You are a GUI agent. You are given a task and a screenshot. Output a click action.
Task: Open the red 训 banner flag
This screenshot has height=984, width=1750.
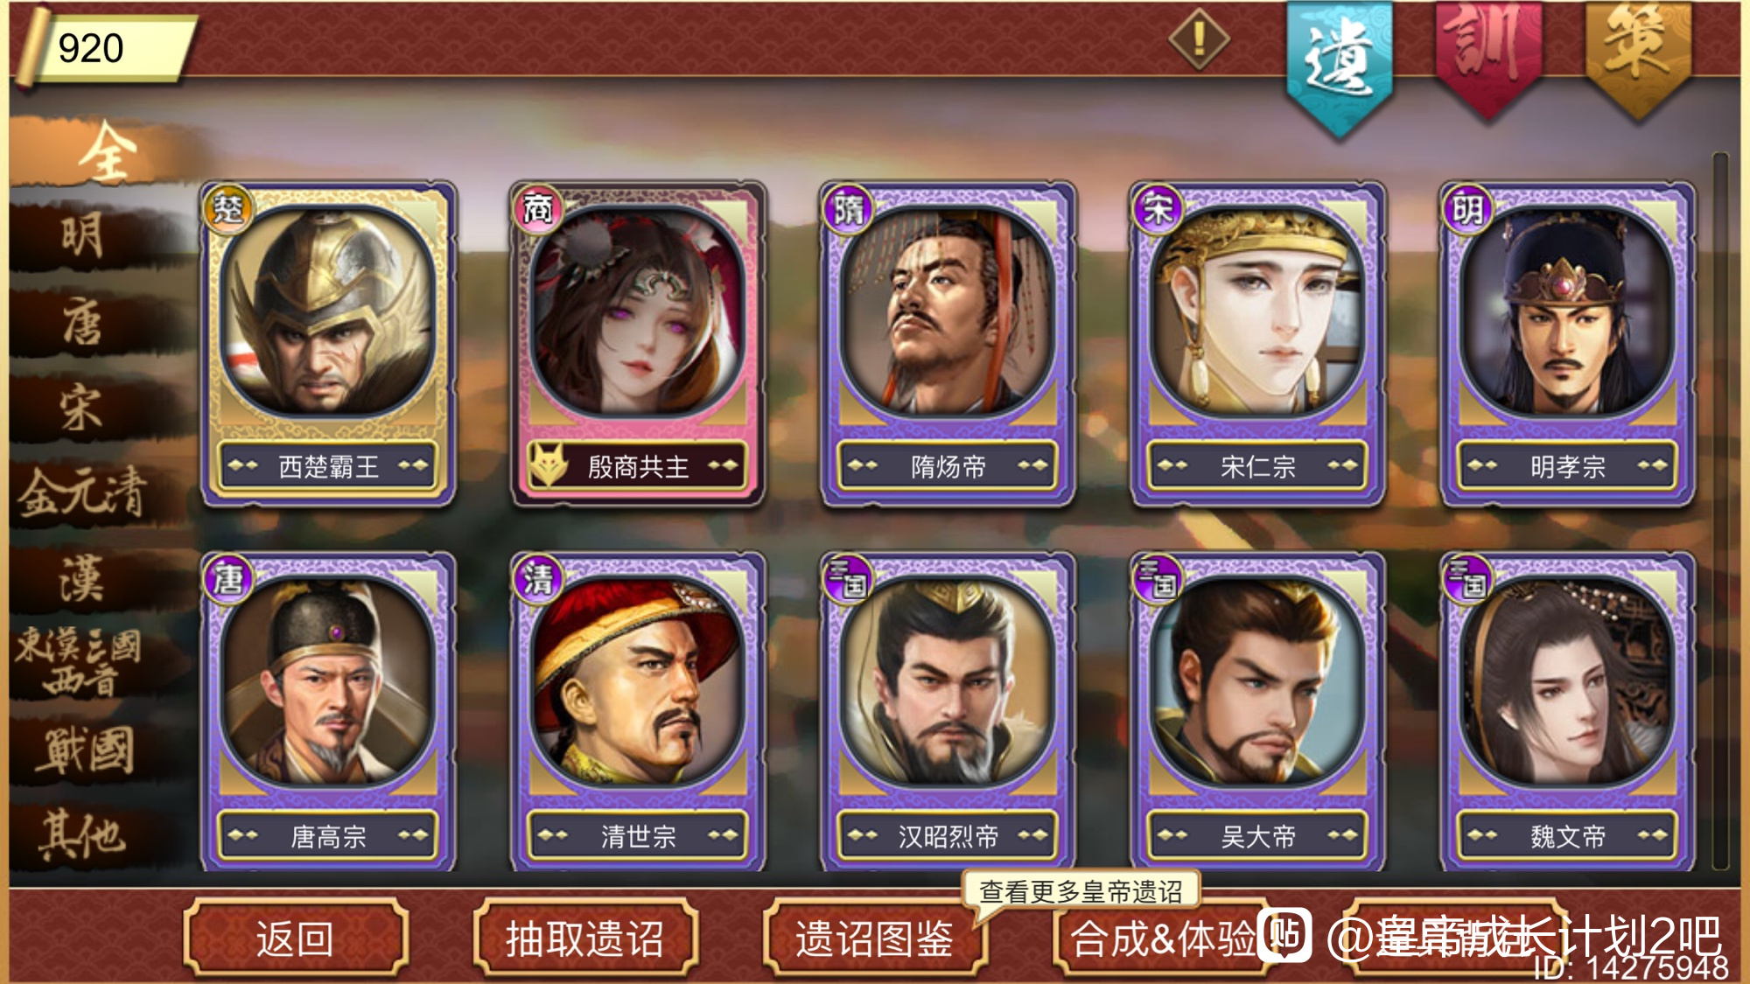[1487, 57]
